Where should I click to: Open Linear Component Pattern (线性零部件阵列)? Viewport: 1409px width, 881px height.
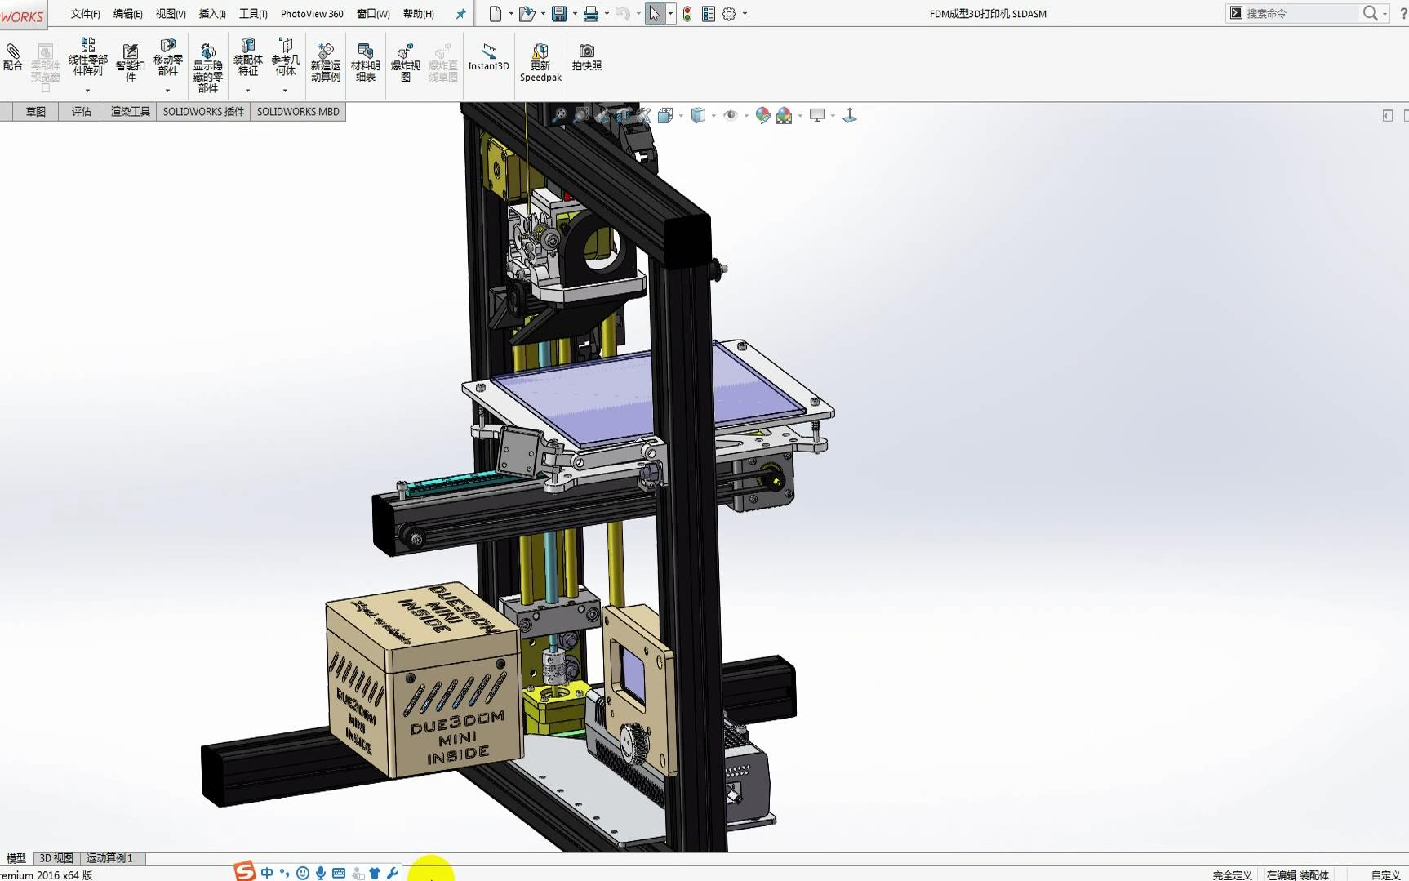pos(87,57)
